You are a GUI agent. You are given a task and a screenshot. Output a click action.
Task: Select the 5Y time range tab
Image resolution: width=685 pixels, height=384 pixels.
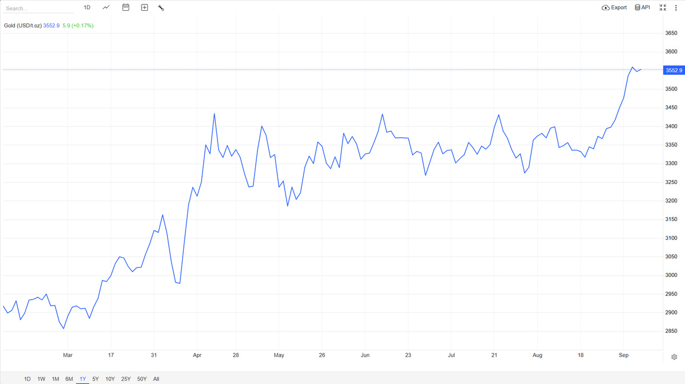click(x=95, y=379)
